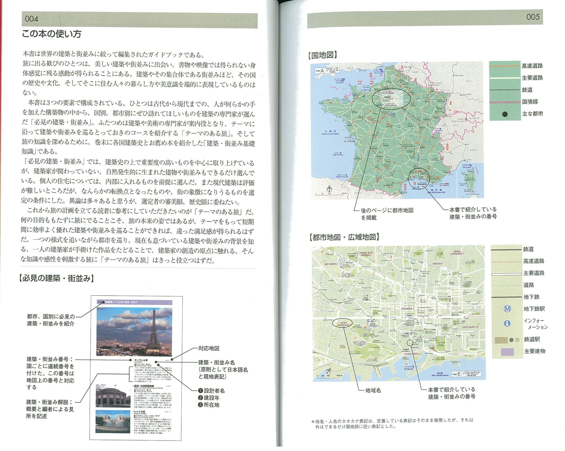Click CIUTAT VELLA 1 district label
Screen dimensions: 565x451
point(413,354)
